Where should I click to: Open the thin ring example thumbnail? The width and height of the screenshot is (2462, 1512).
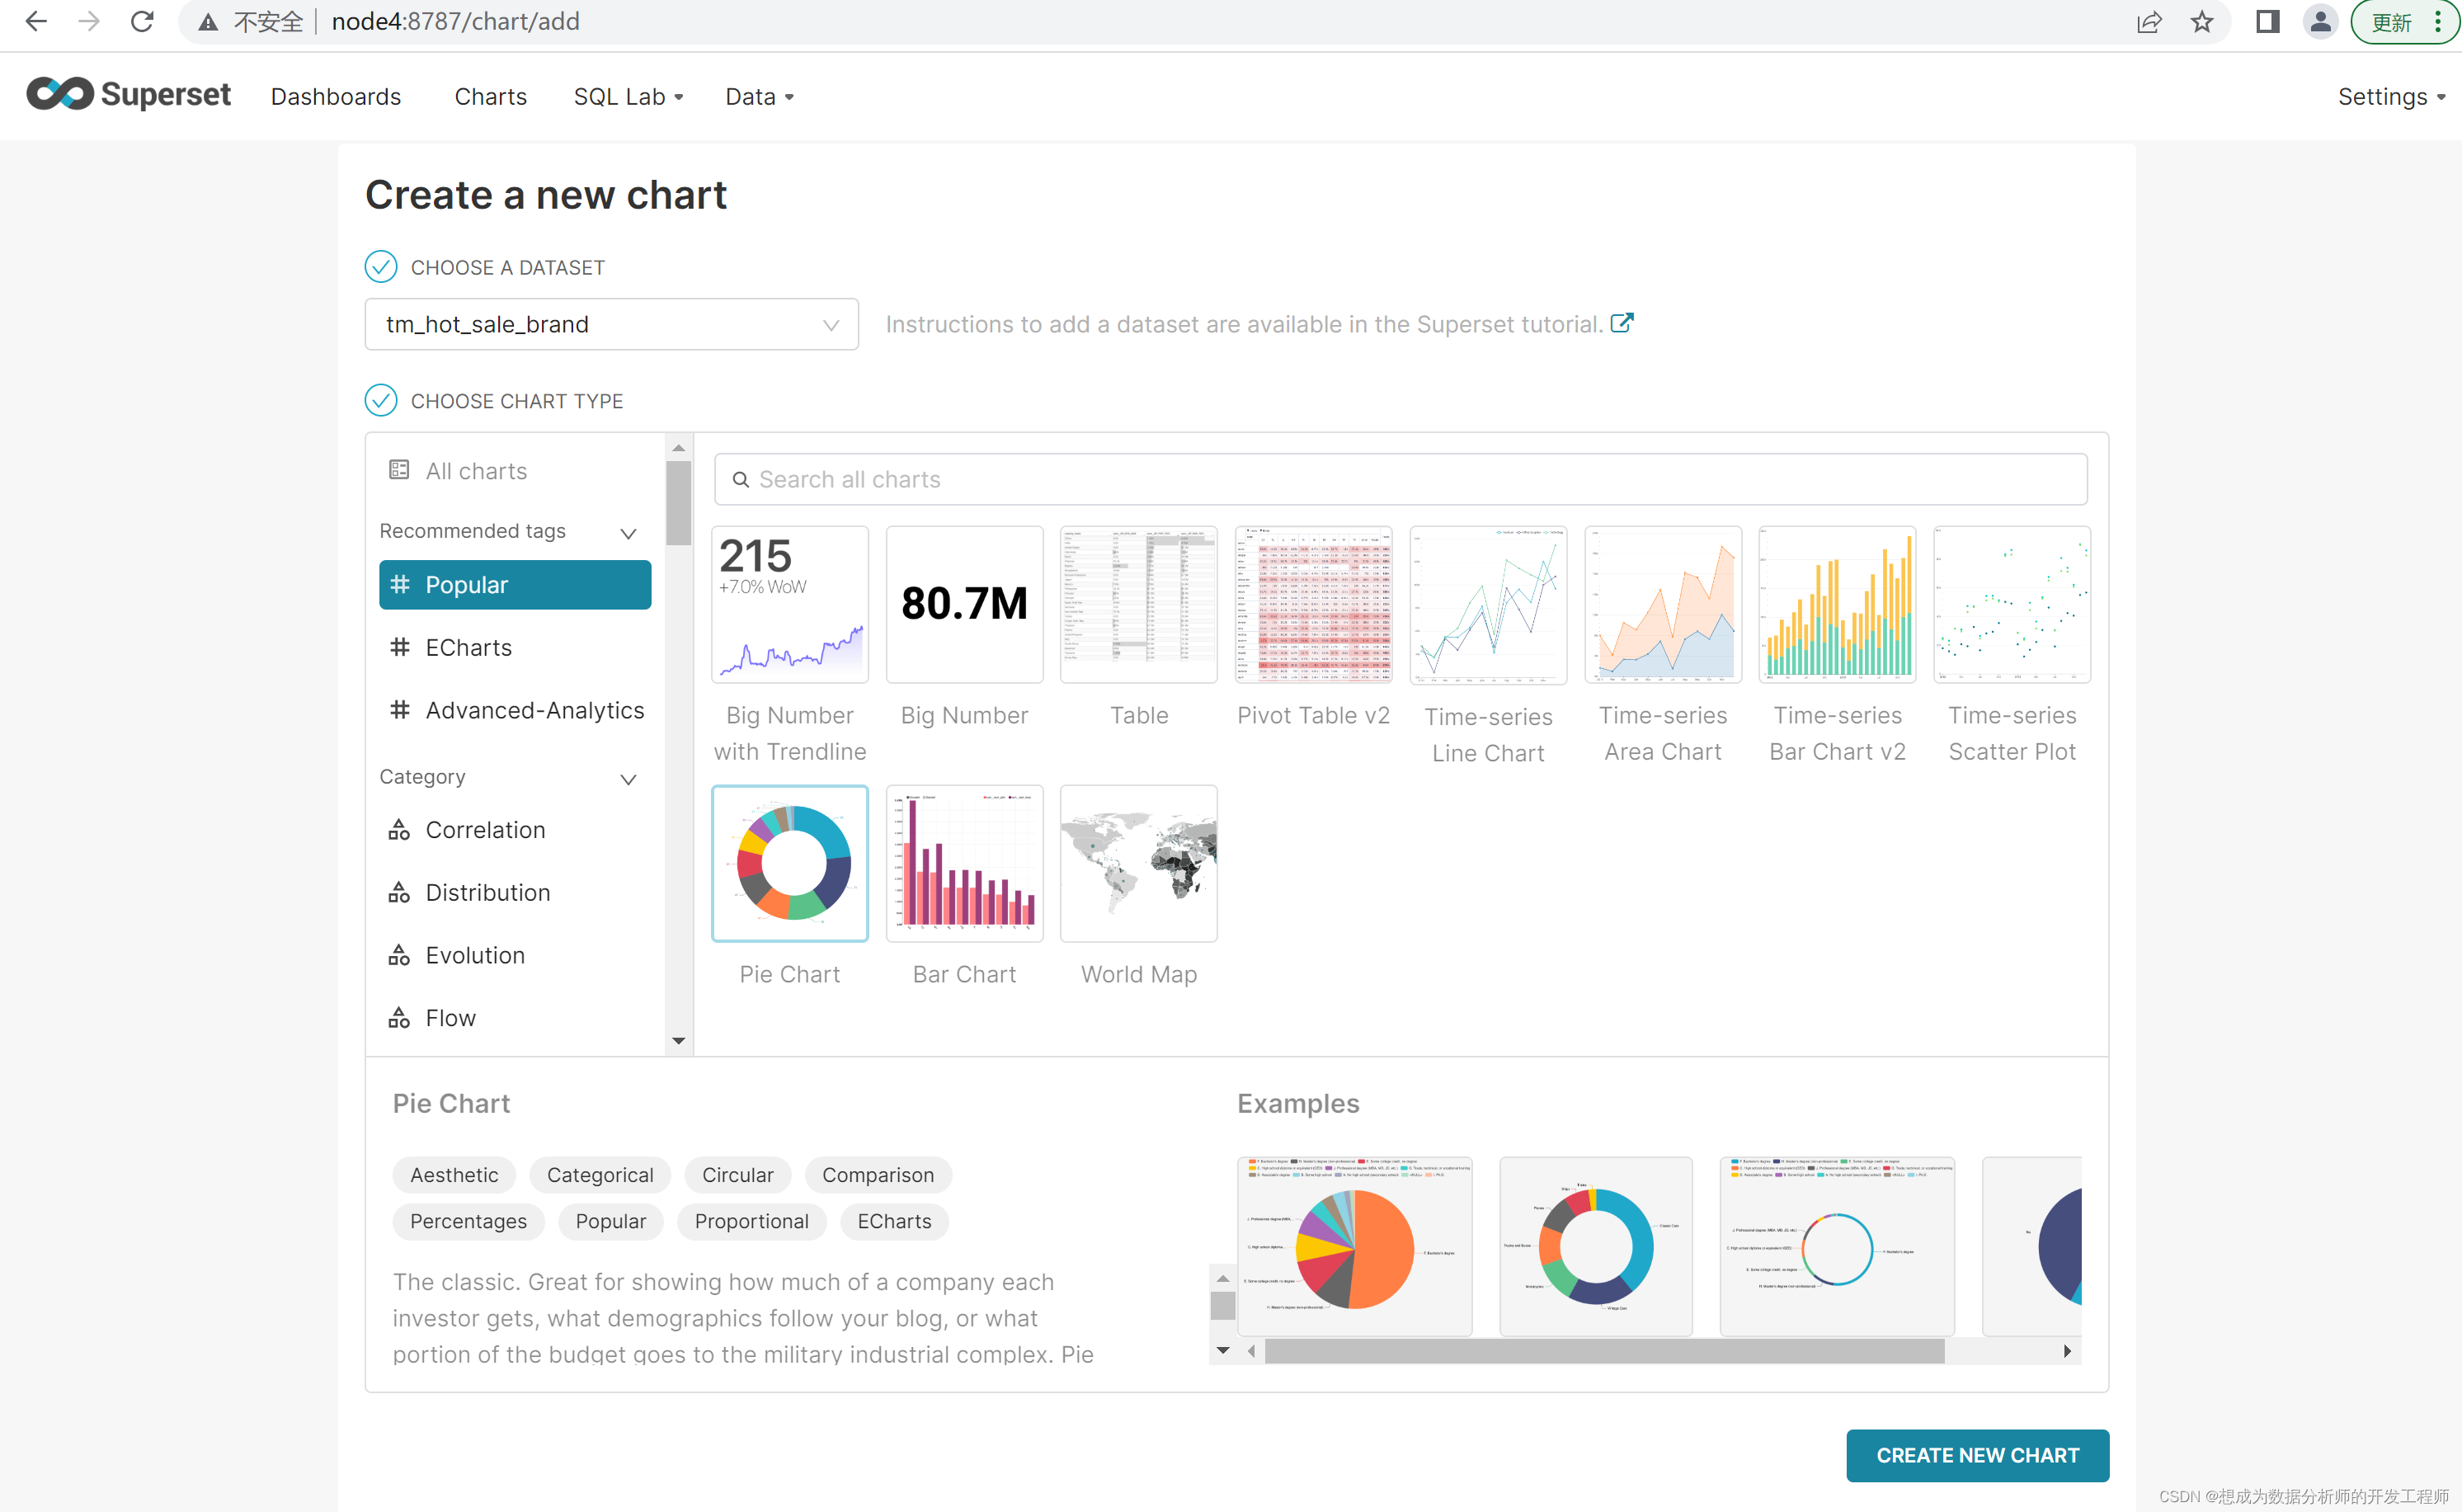click(x=1838, y=1246)
